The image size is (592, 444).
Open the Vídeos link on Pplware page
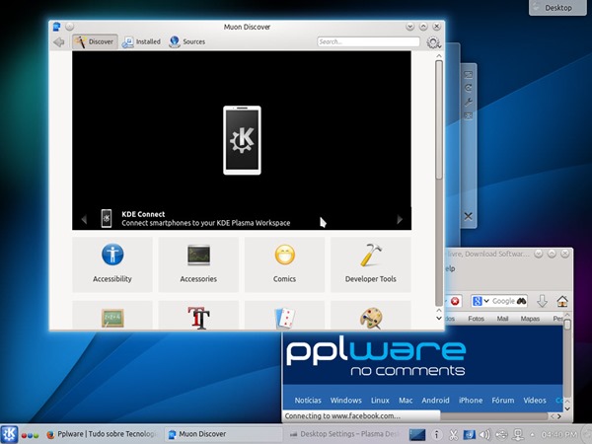pyautogui.click(x=534, y=401)
